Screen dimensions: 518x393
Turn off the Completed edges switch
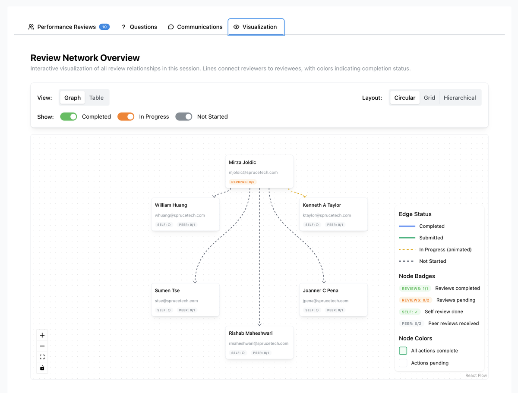point(69,116)
